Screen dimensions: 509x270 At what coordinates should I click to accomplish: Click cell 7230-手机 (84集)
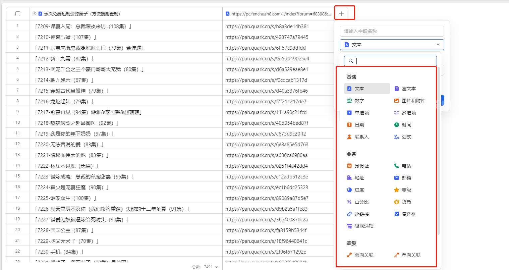coord(126,252)
